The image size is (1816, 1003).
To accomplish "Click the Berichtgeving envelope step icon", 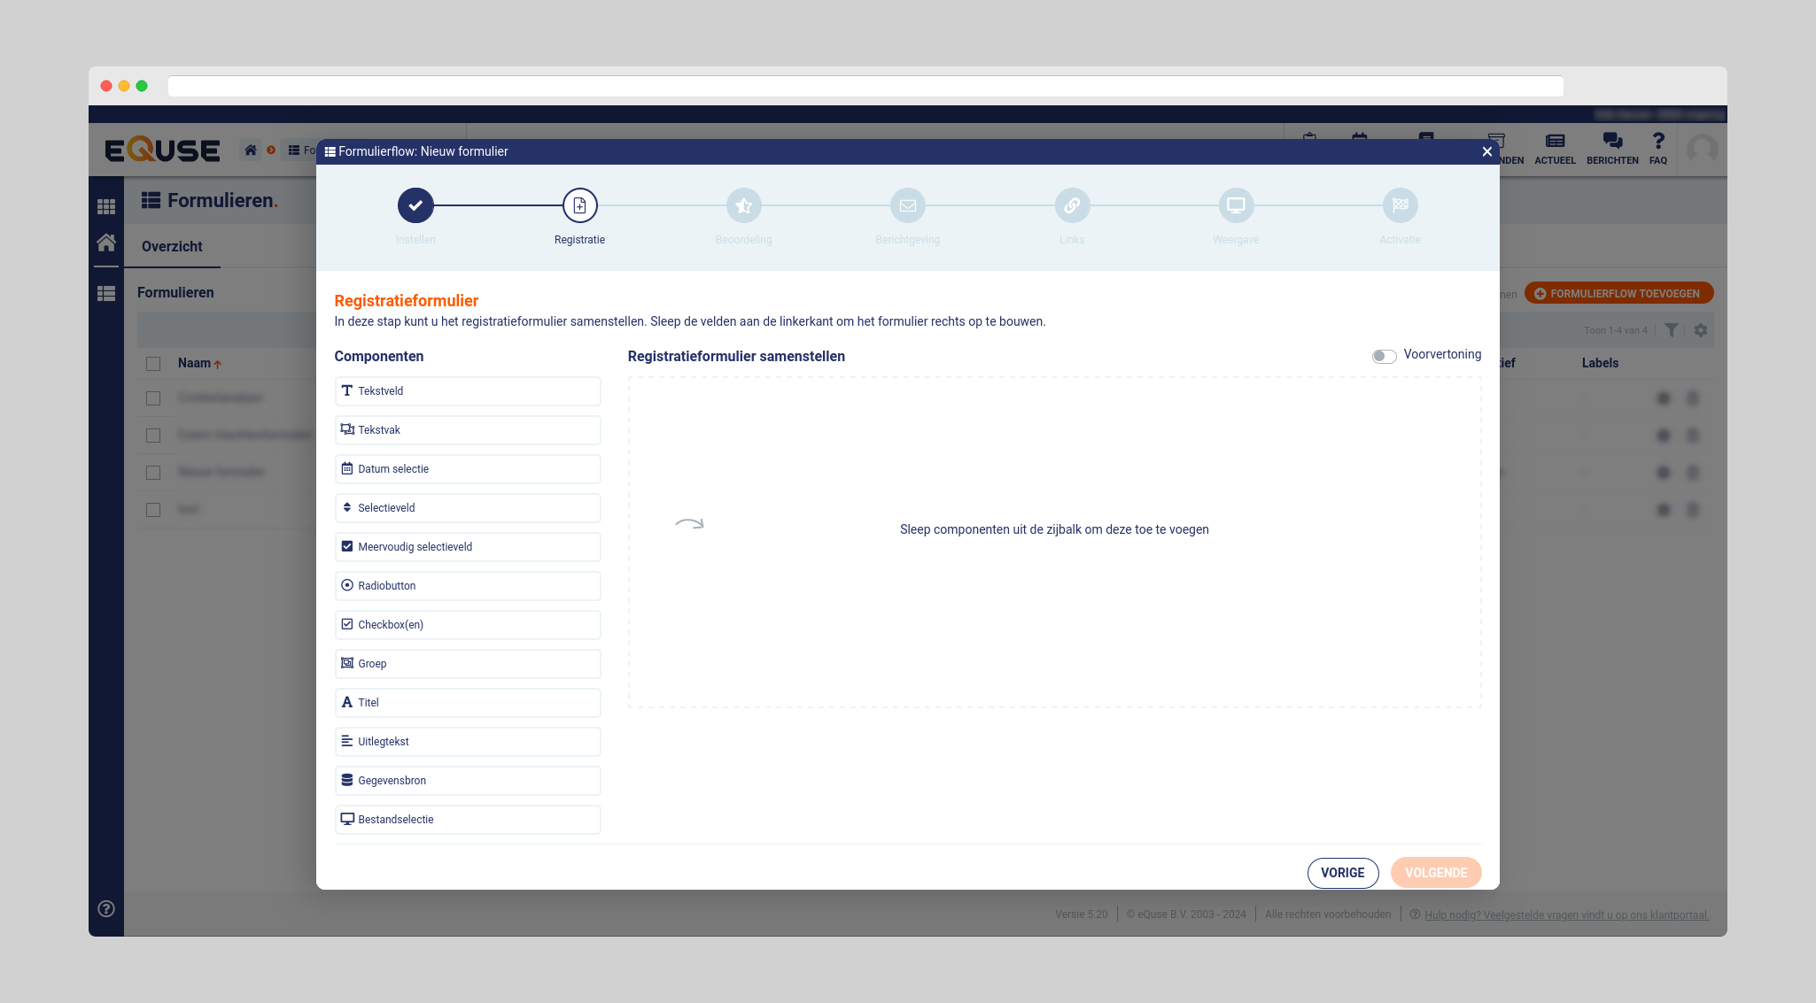I will [907, 205].
